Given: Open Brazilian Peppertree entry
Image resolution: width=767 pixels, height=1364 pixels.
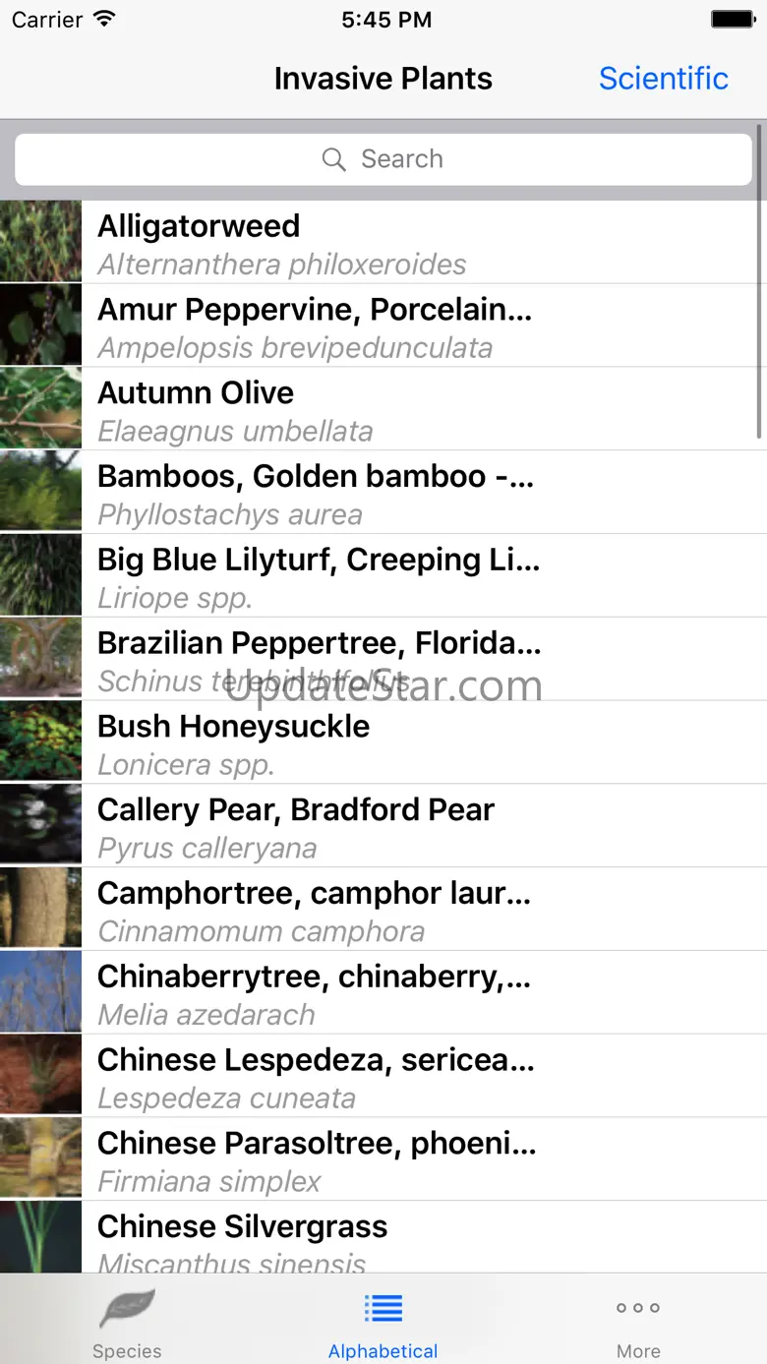Looking at the screenshot, I should pos(413,659).
